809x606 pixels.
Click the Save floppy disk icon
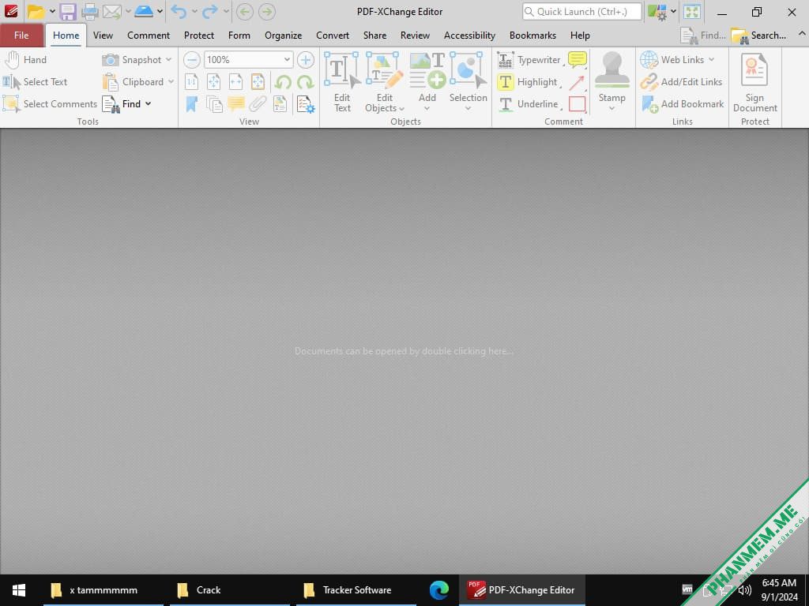(68, 11)
